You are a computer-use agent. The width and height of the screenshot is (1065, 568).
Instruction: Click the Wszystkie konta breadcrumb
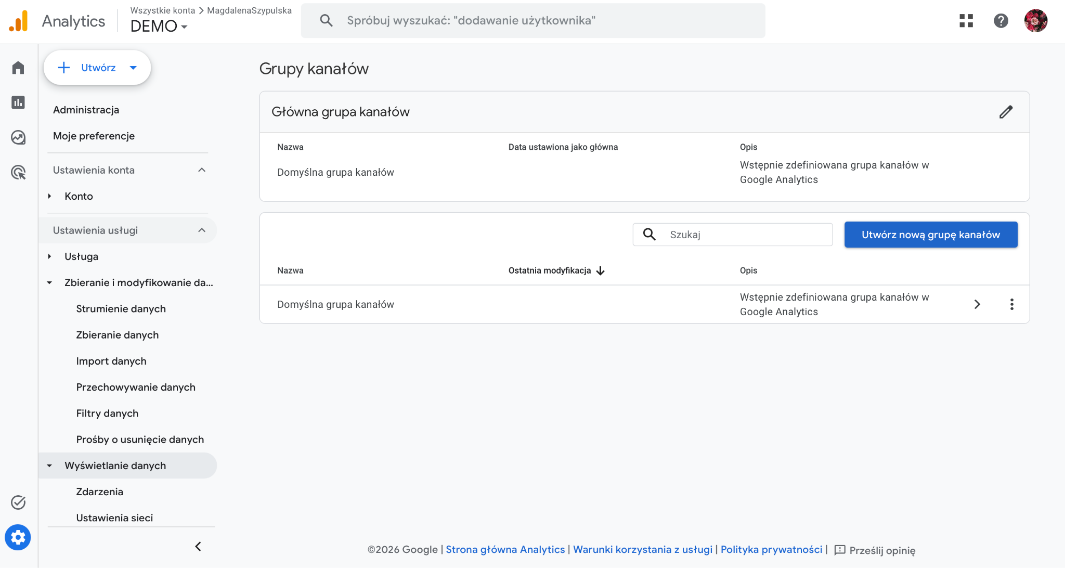click(163, 10)
